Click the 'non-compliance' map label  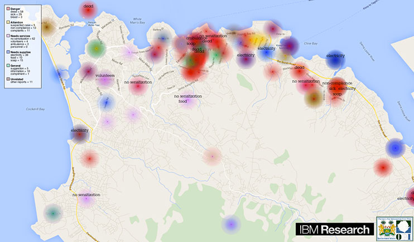pyautogui.click(x=336, y=83)
